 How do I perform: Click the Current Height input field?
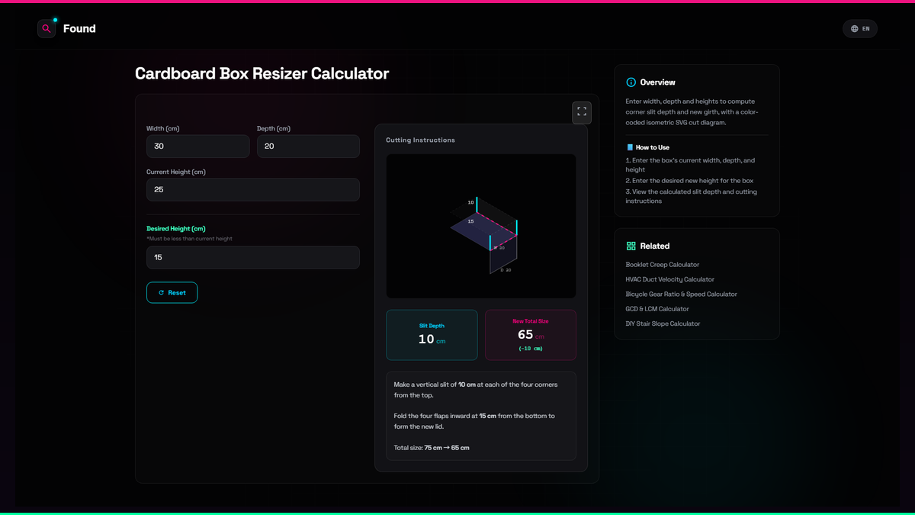click(x=253, y=190)
